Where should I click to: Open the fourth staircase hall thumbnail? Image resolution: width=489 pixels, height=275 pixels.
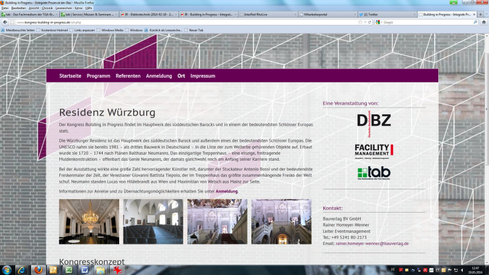(281, 222)
